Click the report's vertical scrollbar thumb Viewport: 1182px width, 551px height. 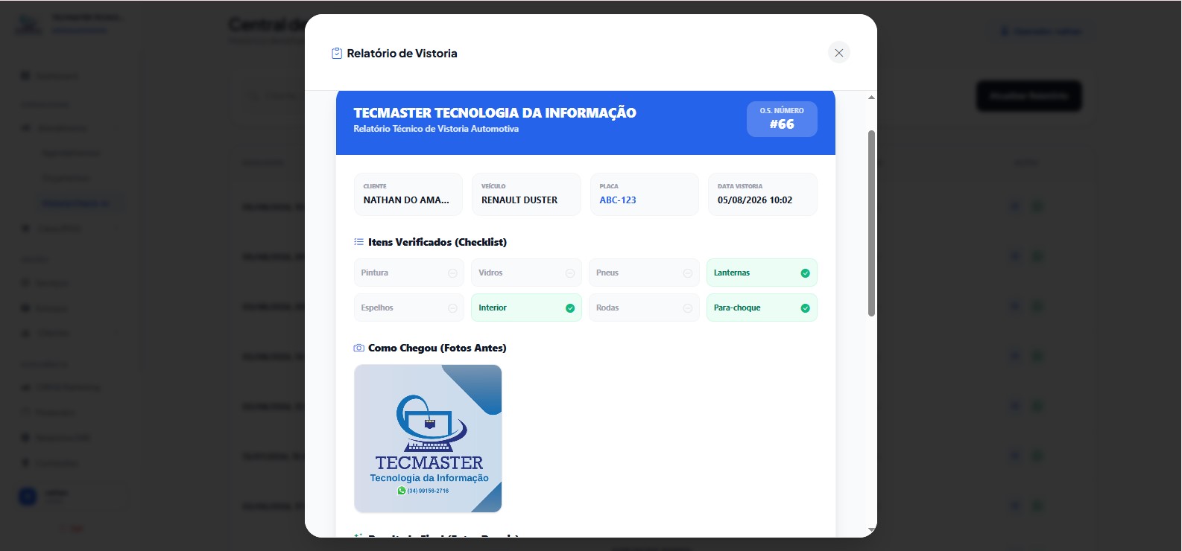(x=871, y=223)
